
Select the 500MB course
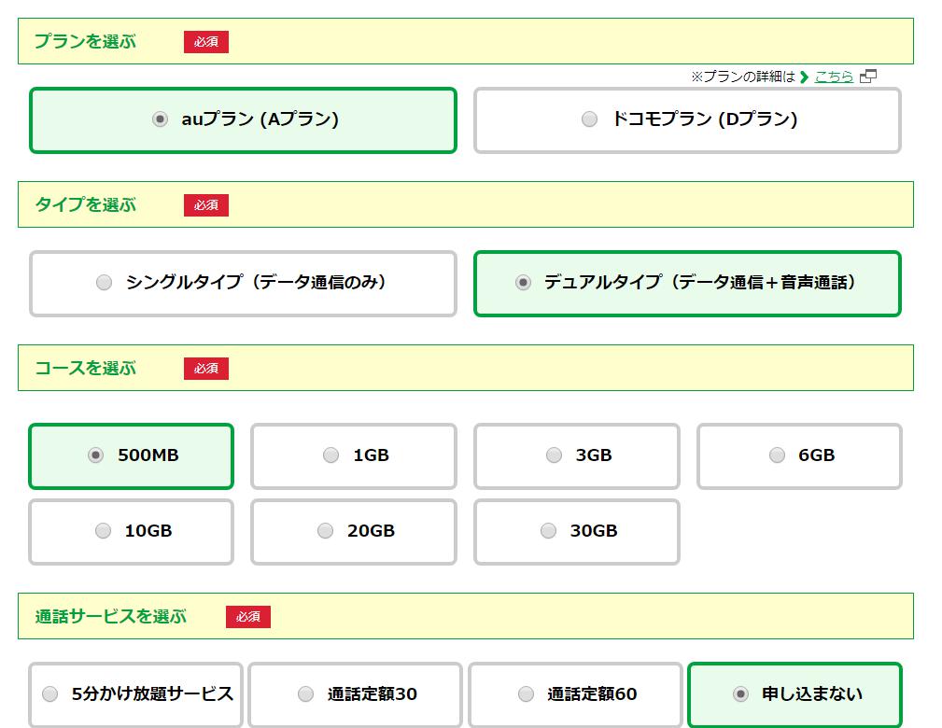click(x=131, y=455)
